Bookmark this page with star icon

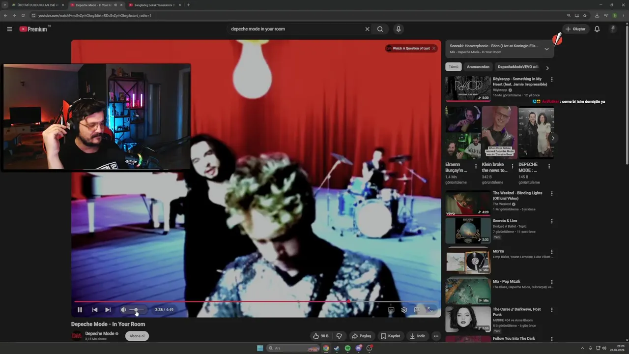point(585,15)
